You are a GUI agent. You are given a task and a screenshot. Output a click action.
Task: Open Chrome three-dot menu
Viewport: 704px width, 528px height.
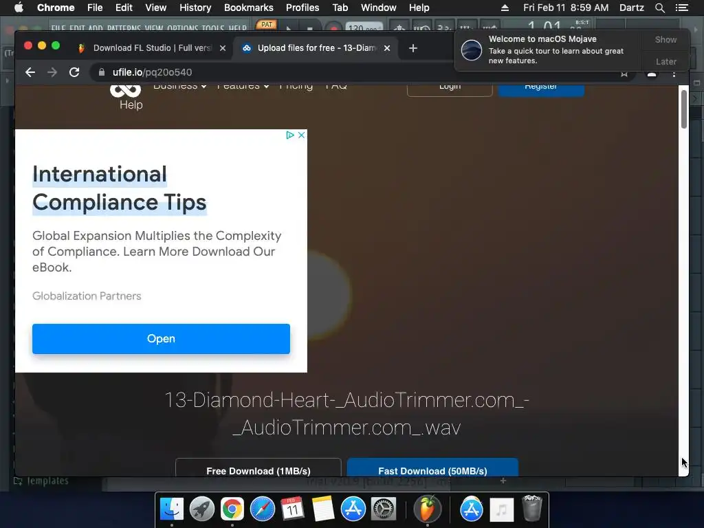674,73
